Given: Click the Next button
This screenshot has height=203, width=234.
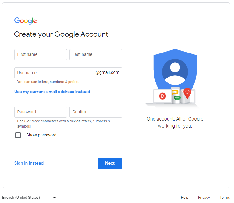Looking at the screenshot, I should [110, 163].
